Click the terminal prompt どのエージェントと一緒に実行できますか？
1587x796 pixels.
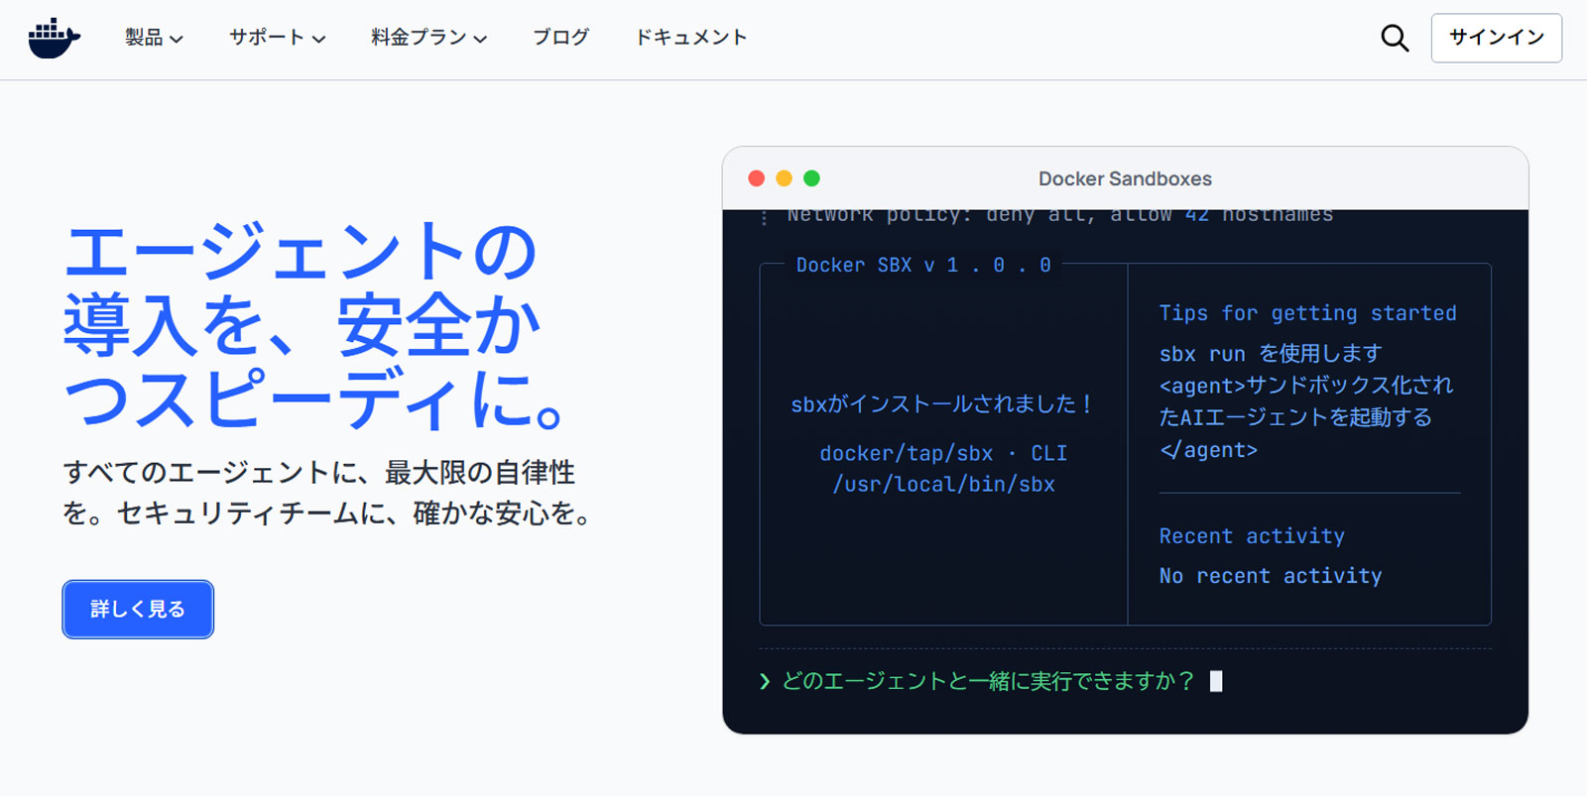pos(989,681)
